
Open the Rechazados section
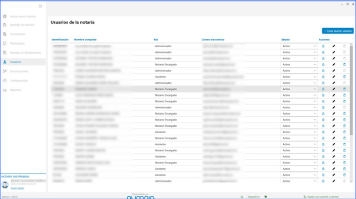pyautogui.click(x=17, y=44)
